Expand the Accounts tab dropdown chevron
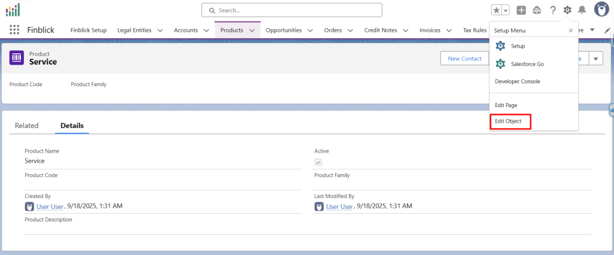The image size is (614, 255). pos(206,30)
